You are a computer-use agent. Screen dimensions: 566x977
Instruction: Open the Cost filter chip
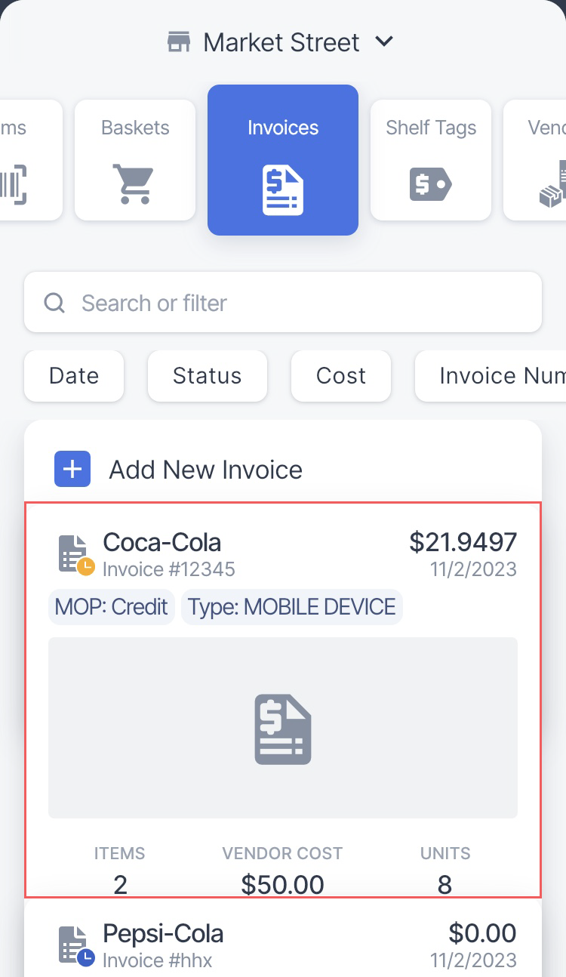(341, 376)
